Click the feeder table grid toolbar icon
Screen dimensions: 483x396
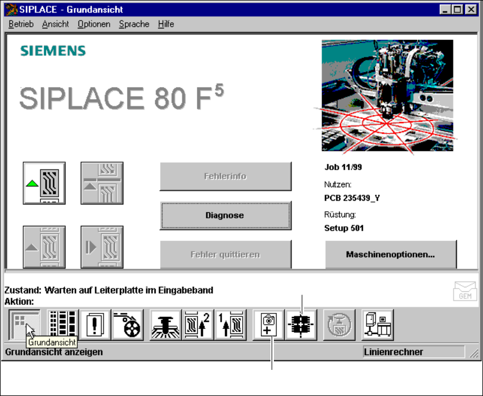point(63,325)
